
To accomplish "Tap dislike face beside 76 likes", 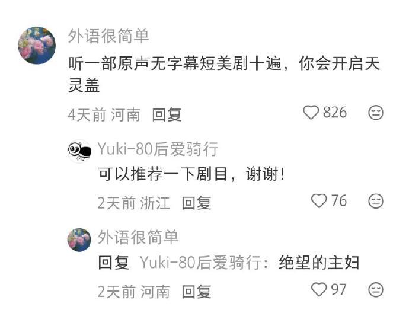I will [x=376, y=202].
